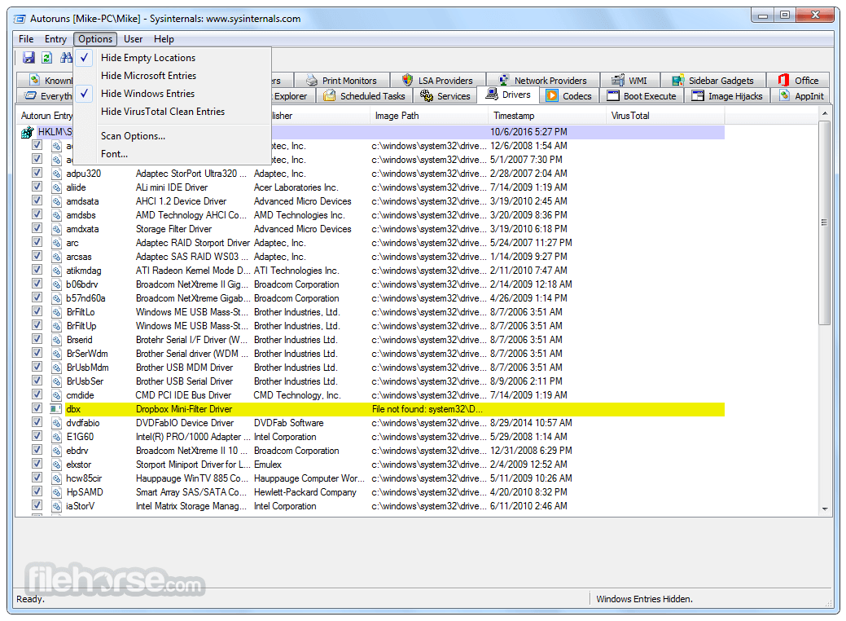Image resolution: width=846 pixels, height=621 pixels.
Task: Uncheck the dbx Dropbox driver checkbox
Action: (37, 408)
